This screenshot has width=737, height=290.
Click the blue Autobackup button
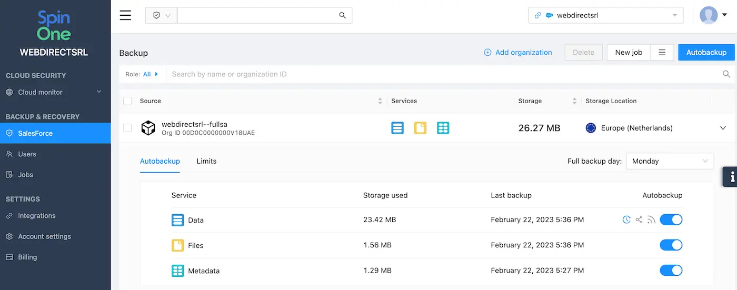706,52
